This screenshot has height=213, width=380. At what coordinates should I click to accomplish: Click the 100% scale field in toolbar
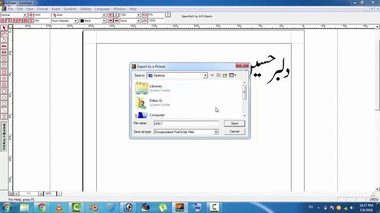coord(156,21)
